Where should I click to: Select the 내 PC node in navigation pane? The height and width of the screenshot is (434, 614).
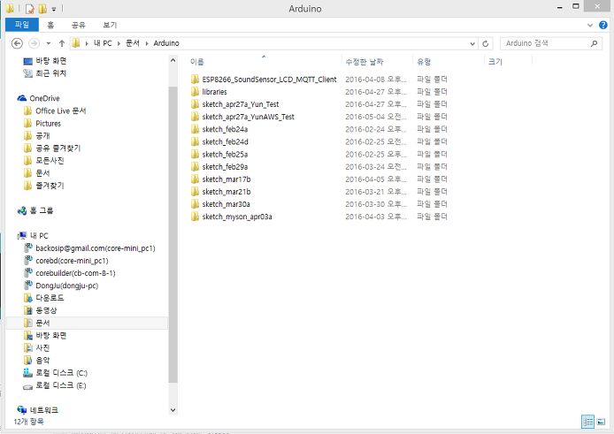(x=39, y=236)
